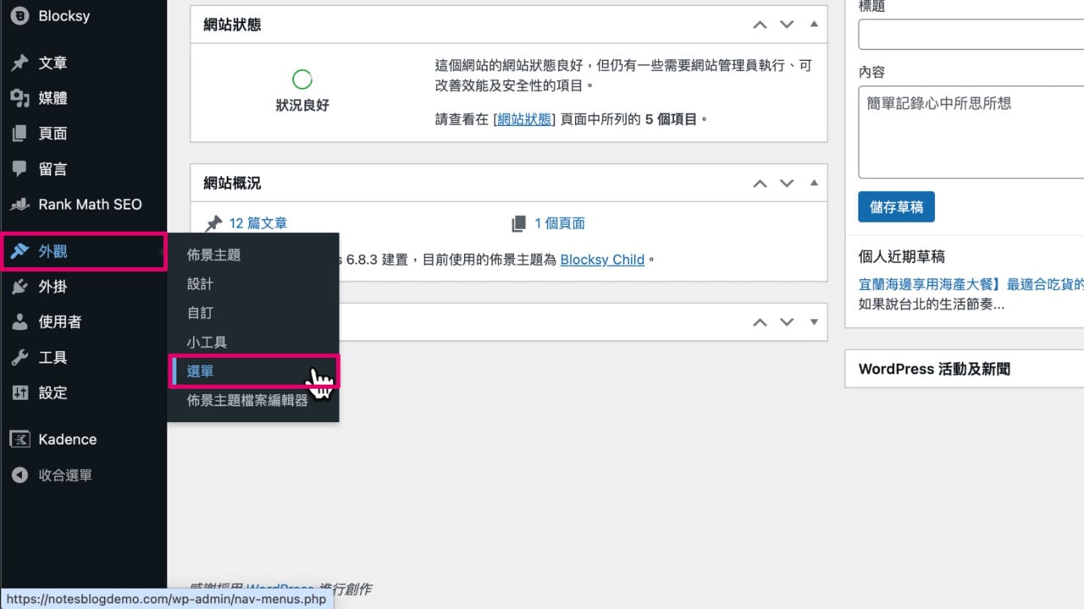Open the Kadence icon in sidebar
The height and width of the screenshot is (609, 1084).
pyautogui.click(x=19, y=439)
